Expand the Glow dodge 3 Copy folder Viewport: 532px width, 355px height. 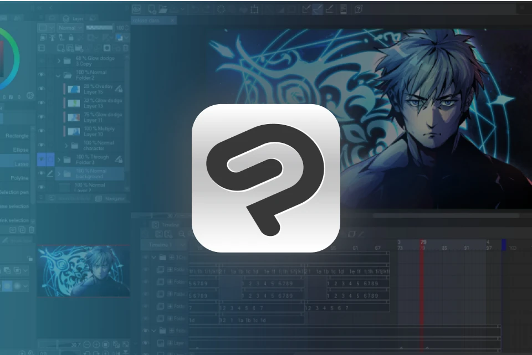(x=59, y=61)
